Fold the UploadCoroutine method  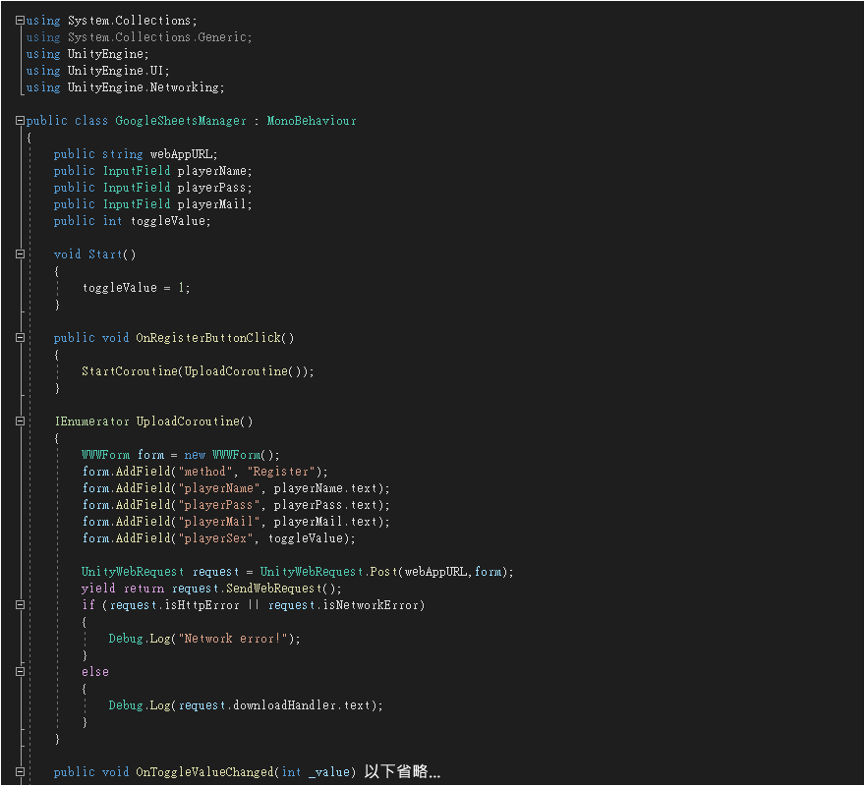(x=20, y=421)
